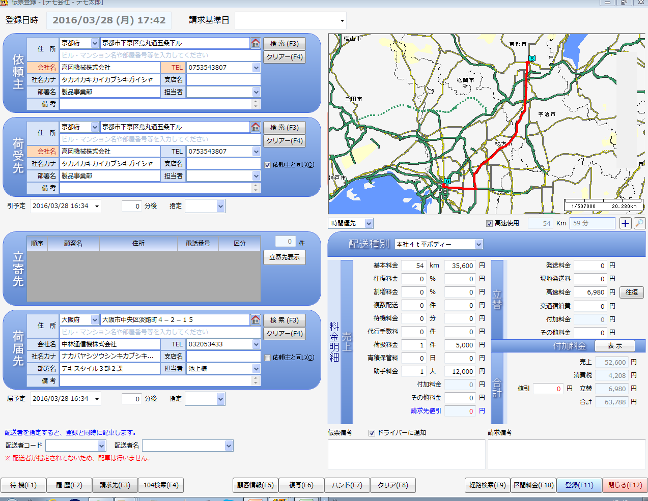
Task: Open the 時間優先 route priority dropdown
Action: [369, 223]
